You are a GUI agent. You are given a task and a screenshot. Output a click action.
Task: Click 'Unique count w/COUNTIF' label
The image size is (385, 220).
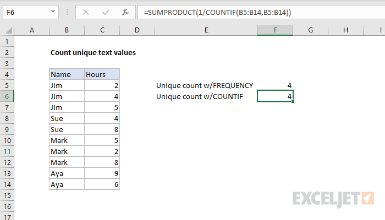point(200,96)
